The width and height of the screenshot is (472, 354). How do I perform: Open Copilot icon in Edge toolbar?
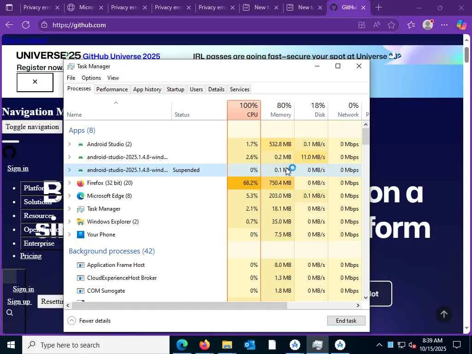coord(461,25)
